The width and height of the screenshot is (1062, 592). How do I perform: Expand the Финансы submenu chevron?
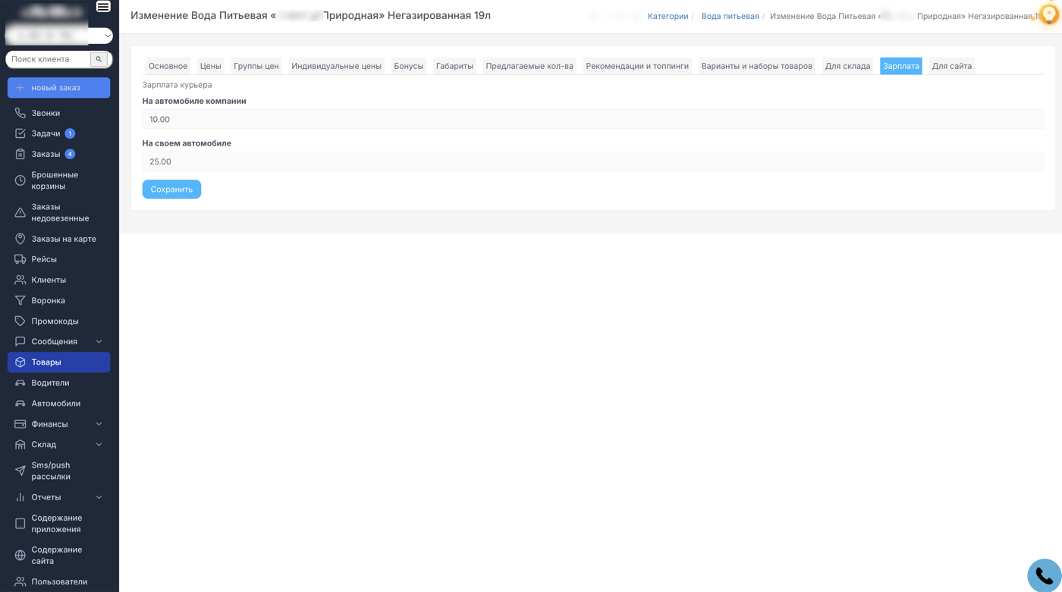click(99, 424)
